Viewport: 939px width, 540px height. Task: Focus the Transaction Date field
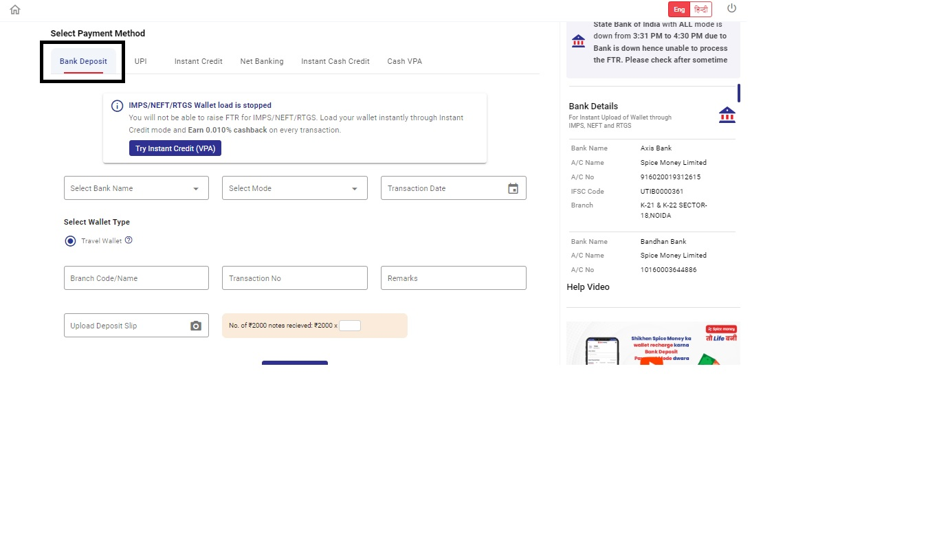(454, 188)
